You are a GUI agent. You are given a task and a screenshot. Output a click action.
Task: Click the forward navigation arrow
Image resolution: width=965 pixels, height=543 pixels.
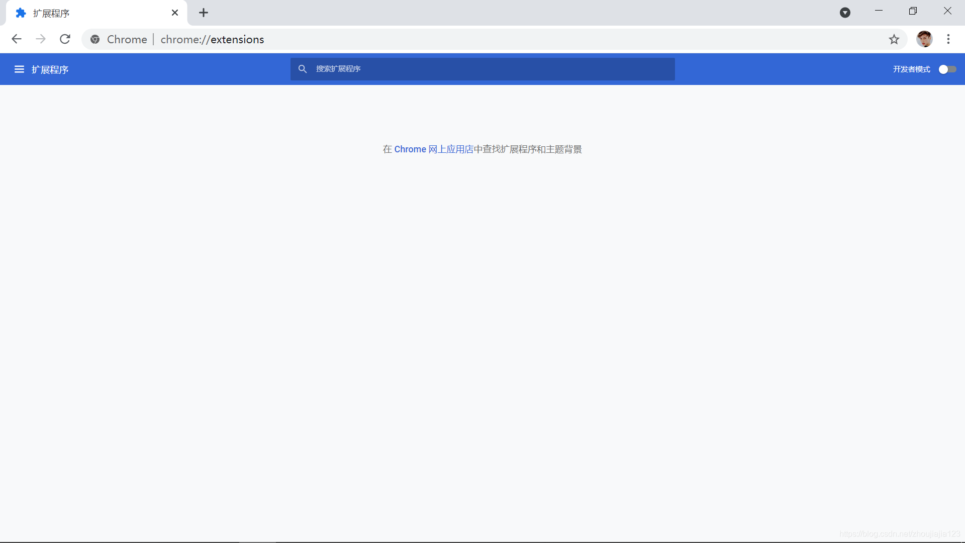click(x=41, y=39)
